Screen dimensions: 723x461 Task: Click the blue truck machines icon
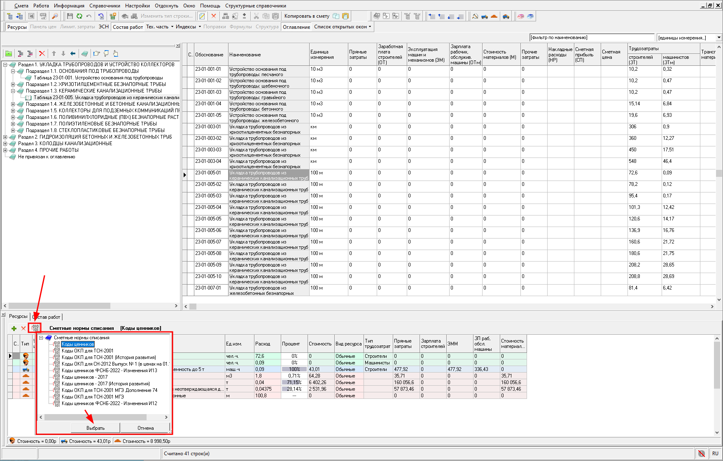click(x=485, y=16)
